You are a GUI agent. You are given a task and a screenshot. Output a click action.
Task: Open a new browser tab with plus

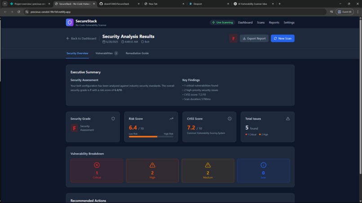(279, 4)
